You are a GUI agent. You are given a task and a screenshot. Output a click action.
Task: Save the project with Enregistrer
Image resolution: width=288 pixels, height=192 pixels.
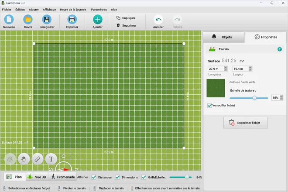(x=47, y=20)
